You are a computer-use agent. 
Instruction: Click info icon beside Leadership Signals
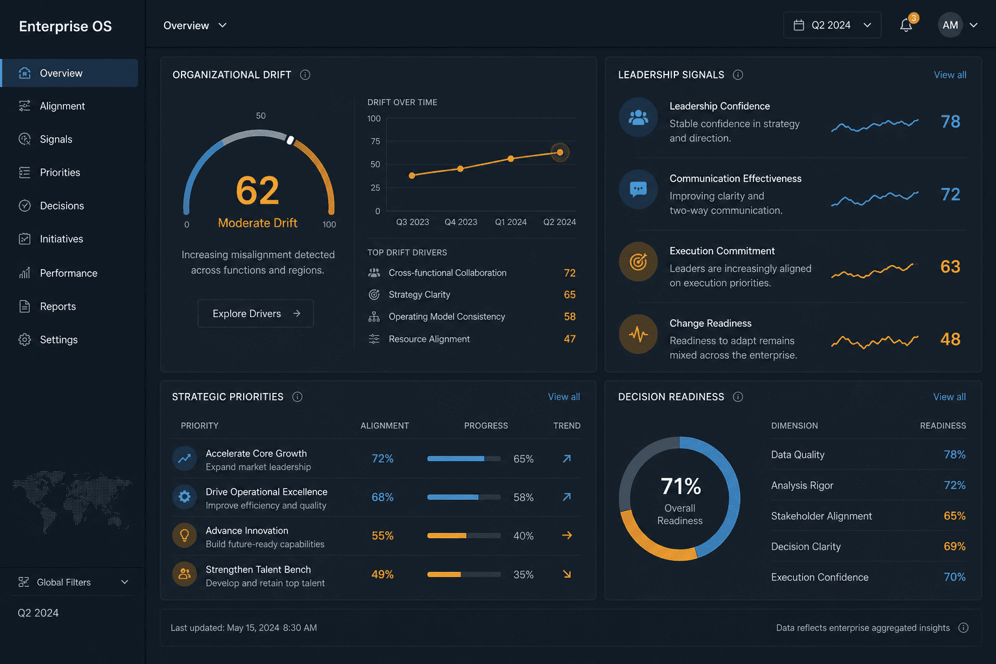[738, 75]
